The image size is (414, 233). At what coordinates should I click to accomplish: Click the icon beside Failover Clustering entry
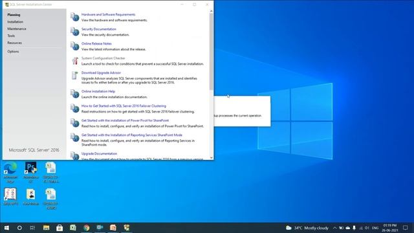(75, 109)
